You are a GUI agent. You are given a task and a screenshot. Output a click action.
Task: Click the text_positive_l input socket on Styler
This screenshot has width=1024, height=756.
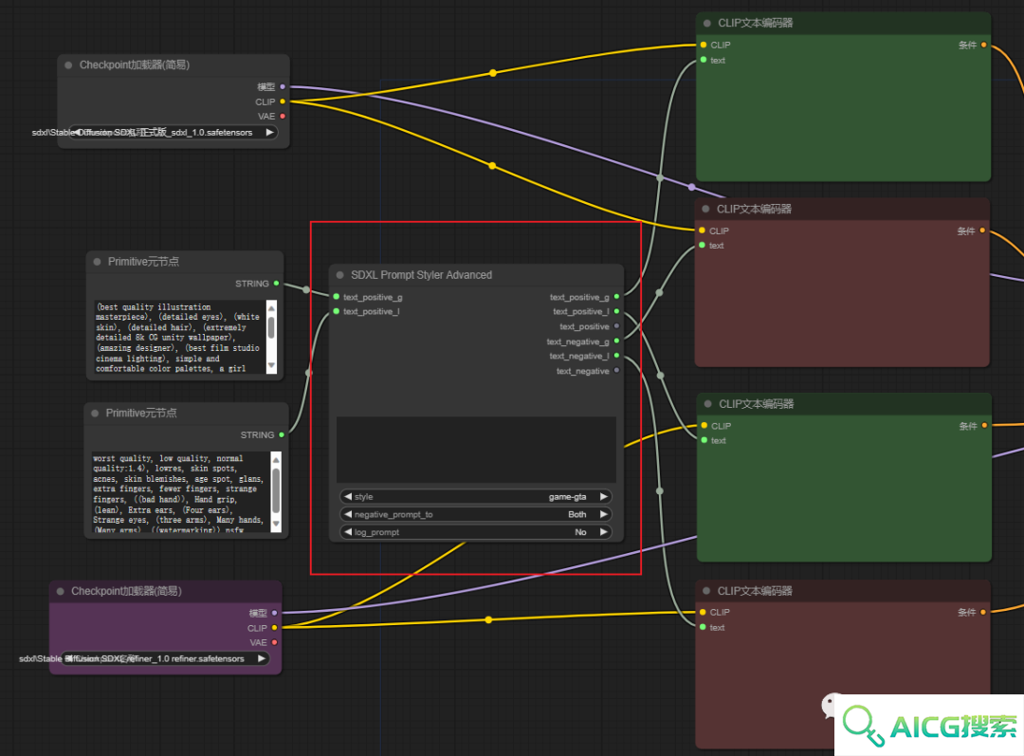pyautogui.click(x=337, y=311)
